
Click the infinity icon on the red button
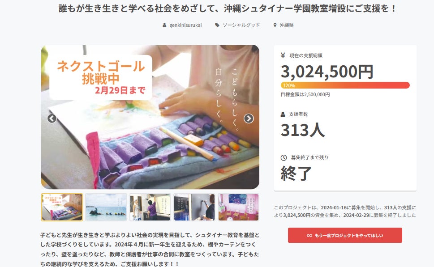click(309, 236)
